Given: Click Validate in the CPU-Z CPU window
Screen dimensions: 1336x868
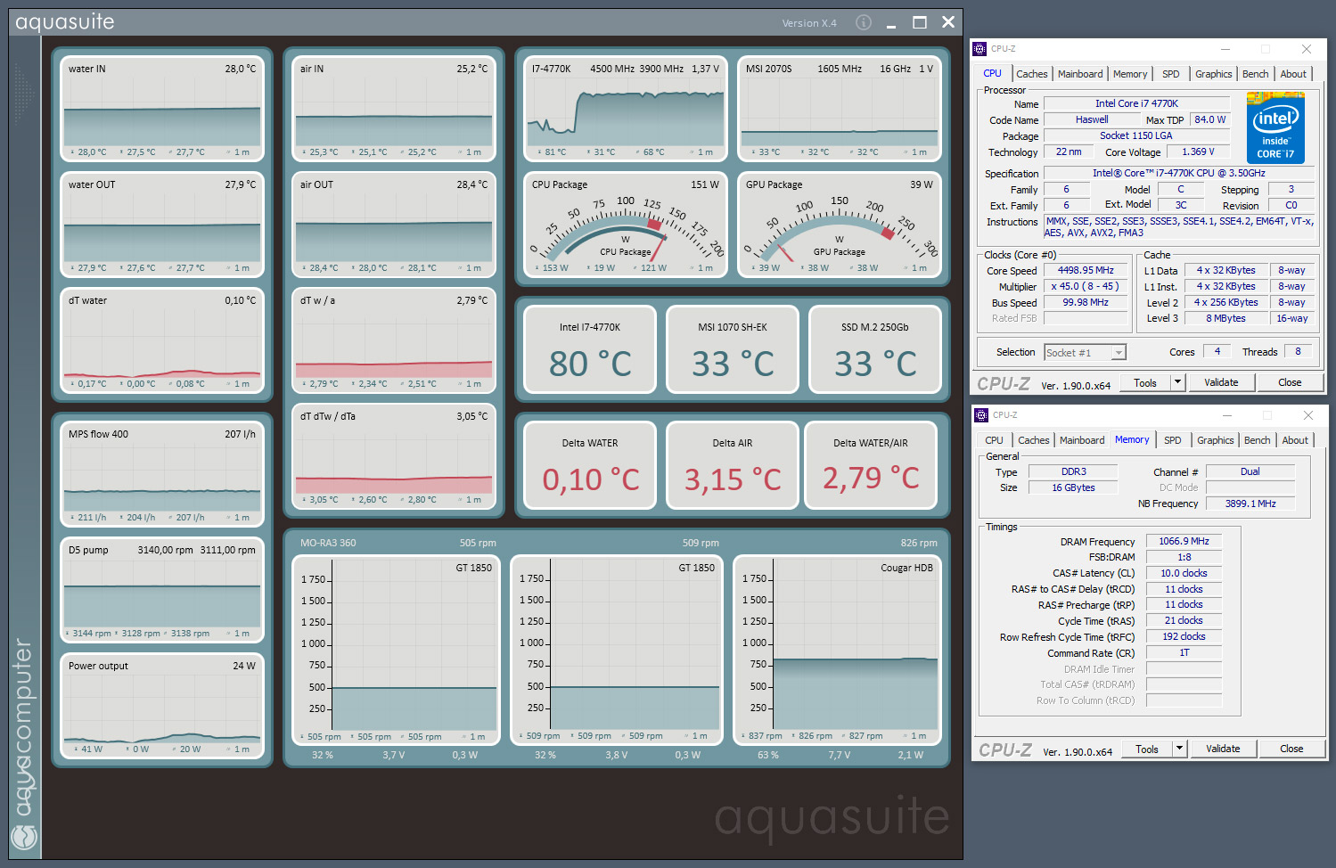Looking at the screenshot, I should point(1221,382).
